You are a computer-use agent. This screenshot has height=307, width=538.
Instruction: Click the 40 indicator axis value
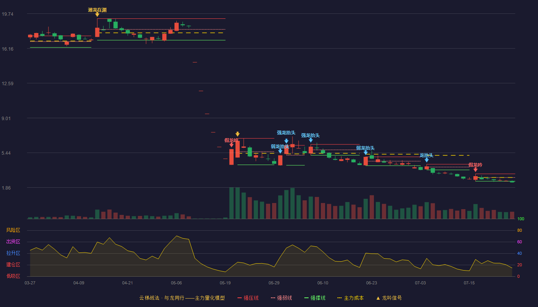click(x=520, y=253)
